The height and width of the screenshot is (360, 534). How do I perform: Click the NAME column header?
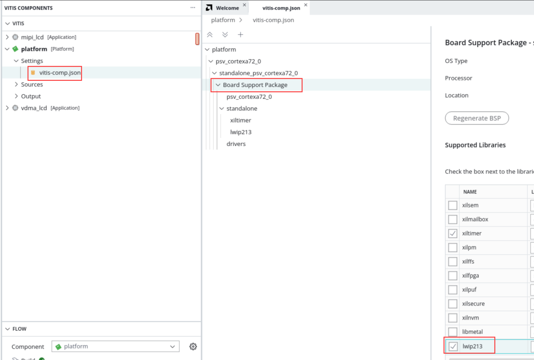pyautogui.click(x=470, y=192)
